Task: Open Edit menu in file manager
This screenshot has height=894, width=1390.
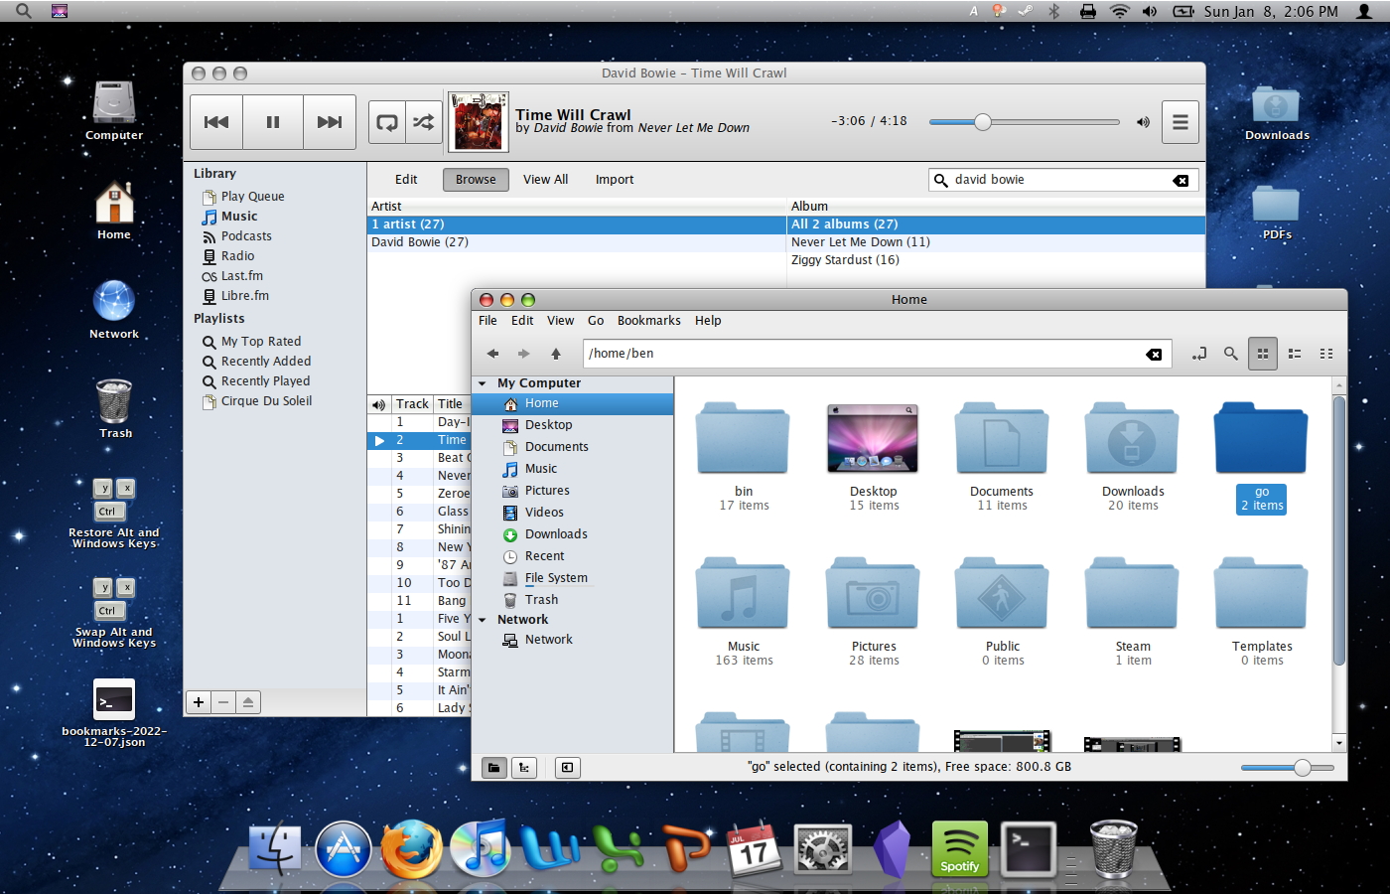Action: pos(522,321)
